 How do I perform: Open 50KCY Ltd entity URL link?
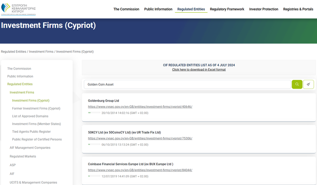(x=140, y=138)
